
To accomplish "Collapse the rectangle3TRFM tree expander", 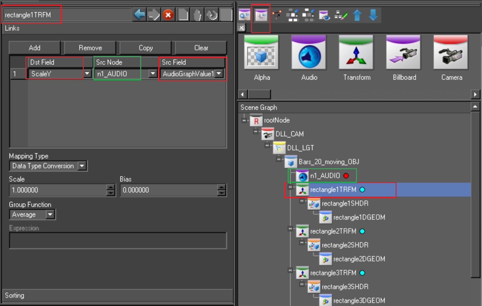I will click(x=290, y=270).
